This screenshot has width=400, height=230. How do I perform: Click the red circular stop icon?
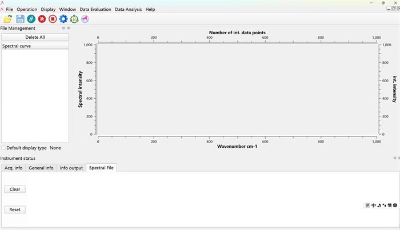click(53, 19)
